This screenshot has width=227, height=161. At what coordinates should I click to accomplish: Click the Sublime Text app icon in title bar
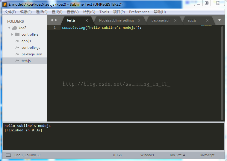coord(5,4)
